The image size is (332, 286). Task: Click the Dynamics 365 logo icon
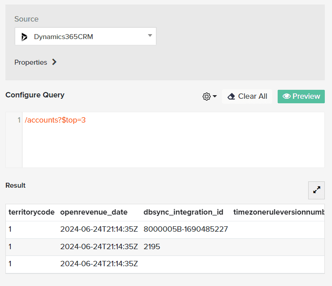[24, 37]
